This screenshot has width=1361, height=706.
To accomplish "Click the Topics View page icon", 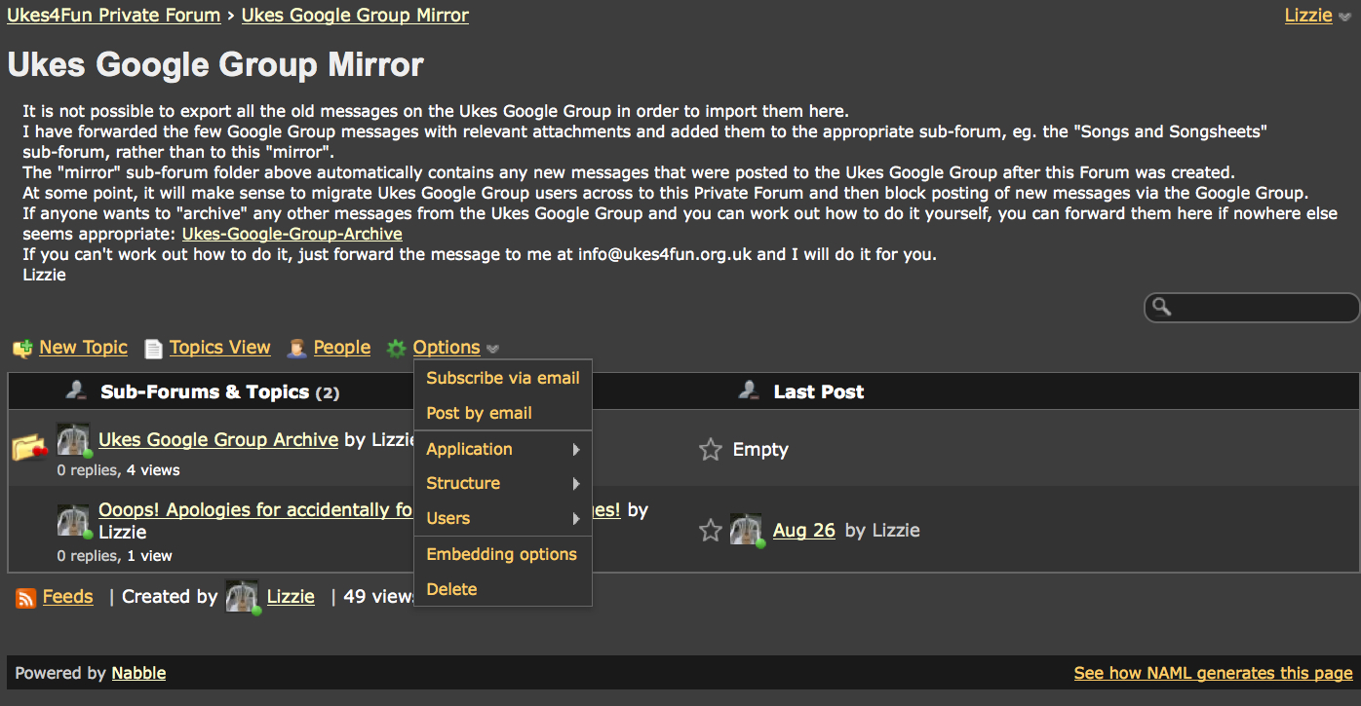I will pos(153,349).
